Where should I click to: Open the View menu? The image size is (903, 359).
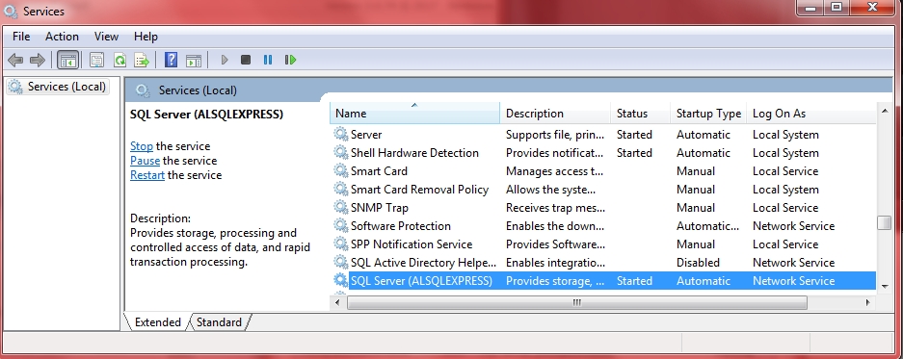click(x=106, y=37)
